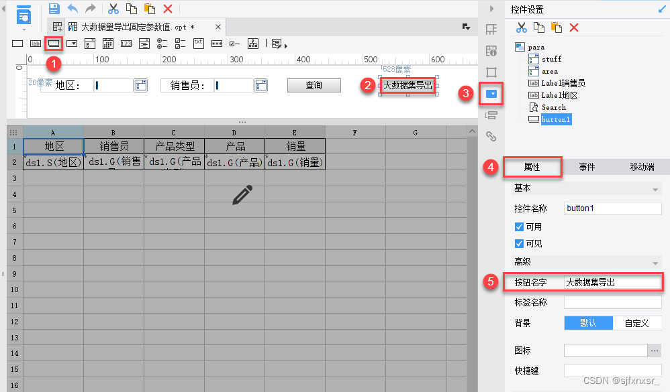Viewport: 670px width, 392px height.
Task: Collapse the right panel arrow
Action: pos(491,9)
